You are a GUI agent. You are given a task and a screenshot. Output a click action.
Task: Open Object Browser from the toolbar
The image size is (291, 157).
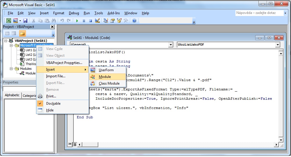coord(119,21)
